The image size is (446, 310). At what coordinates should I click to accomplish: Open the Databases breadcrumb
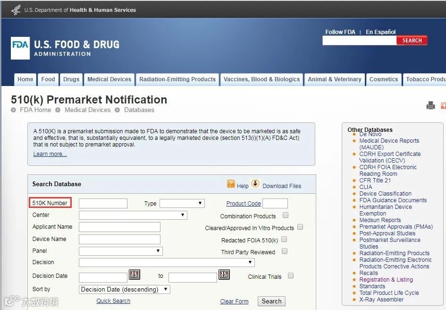pyautogui.click(x=139, y=110)
